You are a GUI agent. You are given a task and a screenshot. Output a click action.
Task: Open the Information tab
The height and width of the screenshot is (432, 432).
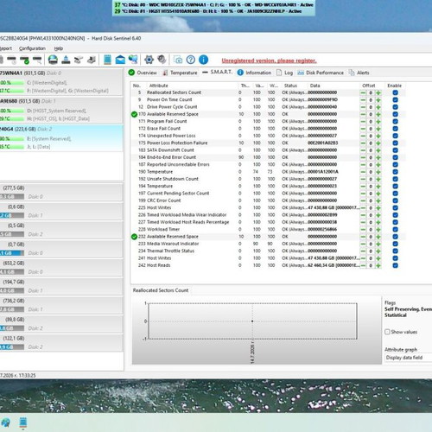point(254,73)
